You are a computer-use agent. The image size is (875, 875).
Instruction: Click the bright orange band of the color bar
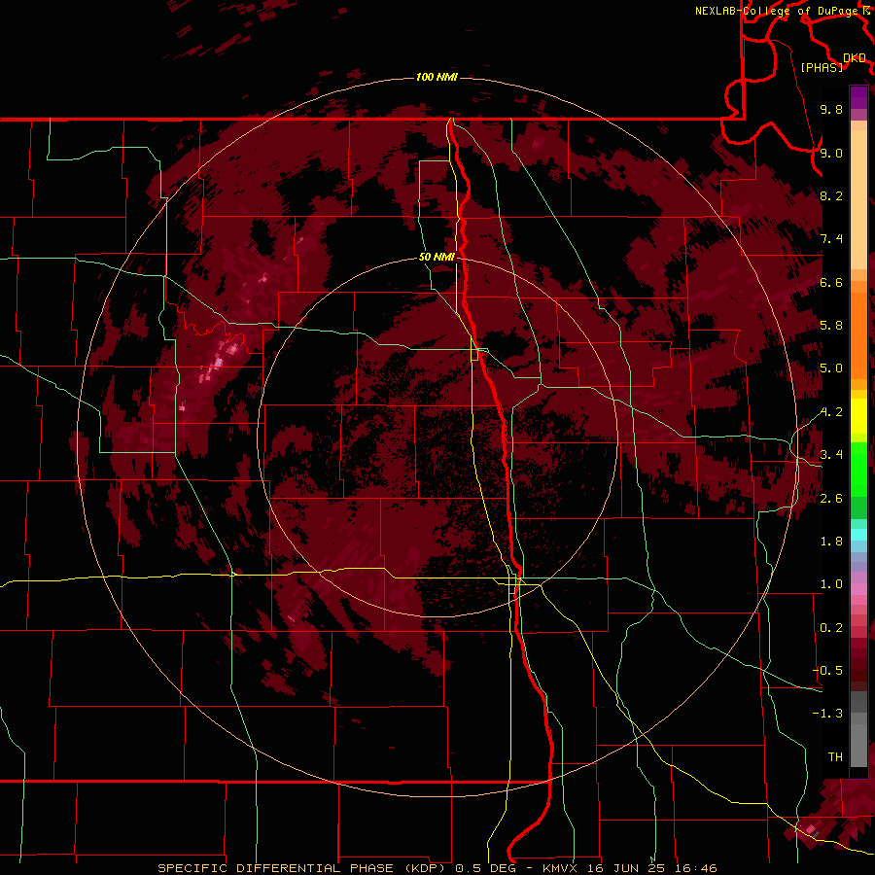858,334
